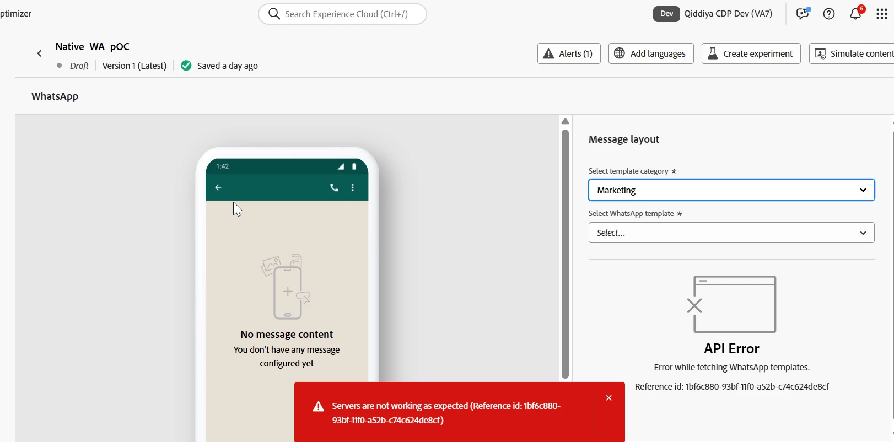Go back using the left chevron arrow
Image resolution: width=894 pixels, height=442 pixels.
pyautogui.click(x=39, y=53)
